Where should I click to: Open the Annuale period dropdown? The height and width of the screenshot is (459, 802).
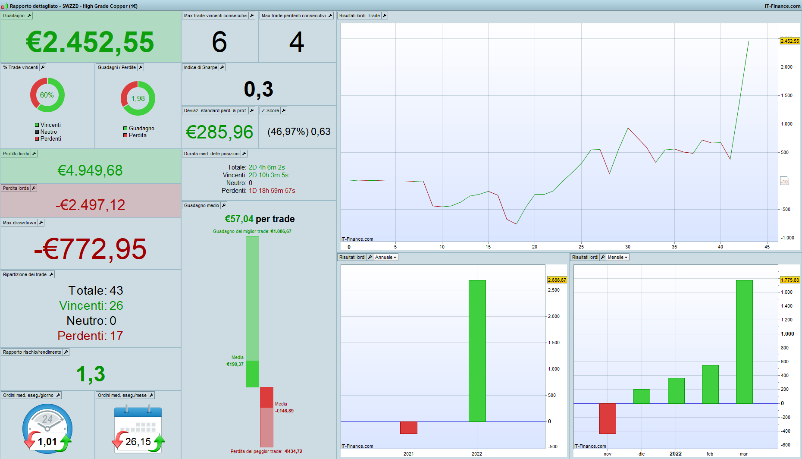click(385, 257)
